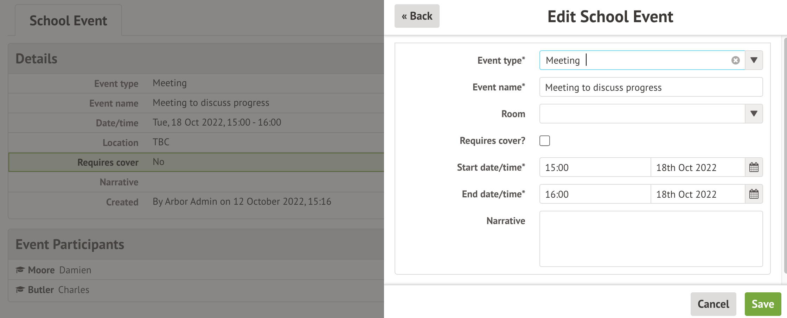
Task: Clear the Event type field selection
Action: 735,61
